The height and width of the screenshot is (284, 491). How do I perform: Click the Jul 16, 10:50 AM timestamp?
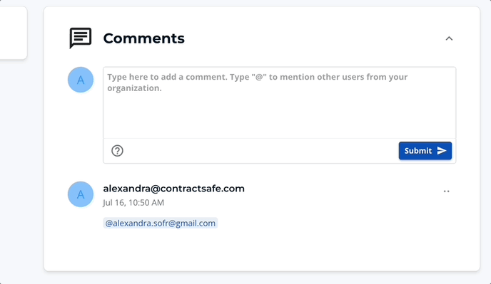click(133, 202)
